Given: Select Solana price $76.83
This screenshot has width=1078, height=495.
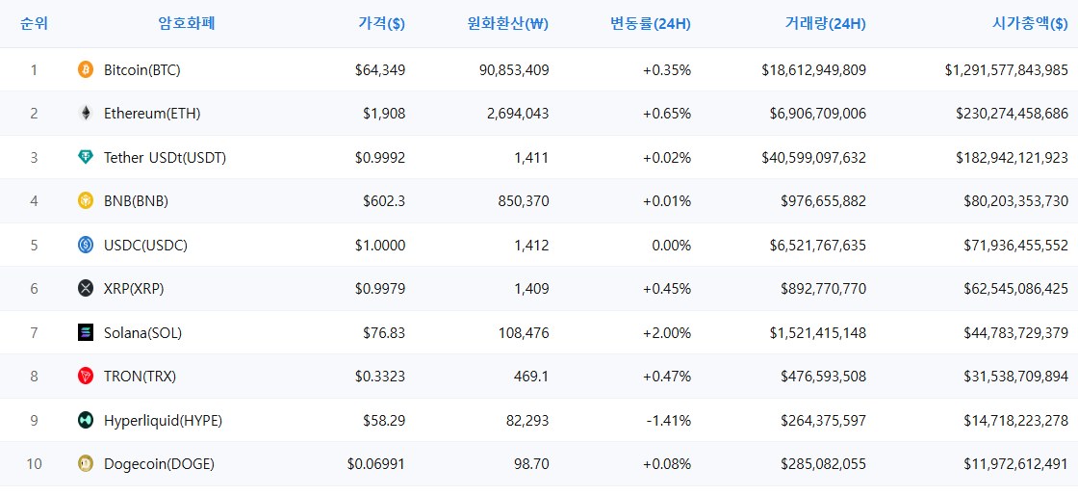Looking at the screenshot, I should coord(384,333).
